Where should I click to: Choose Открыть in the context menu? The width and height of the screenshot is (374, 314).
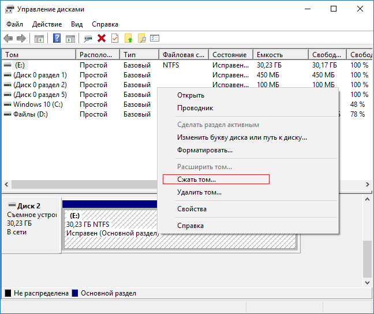coord(248,95)
